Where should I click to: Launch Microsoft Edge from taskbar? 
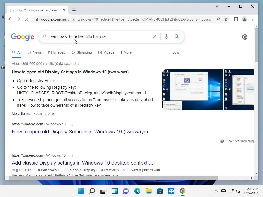click(137, 191)
